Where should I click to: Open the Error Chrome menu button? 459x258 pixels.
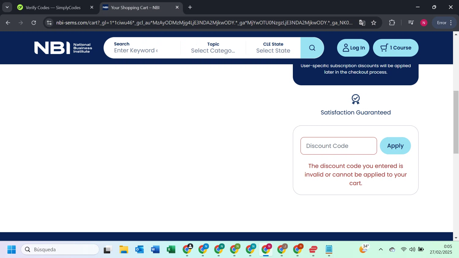pyautogui.click(x=445, y=23)
